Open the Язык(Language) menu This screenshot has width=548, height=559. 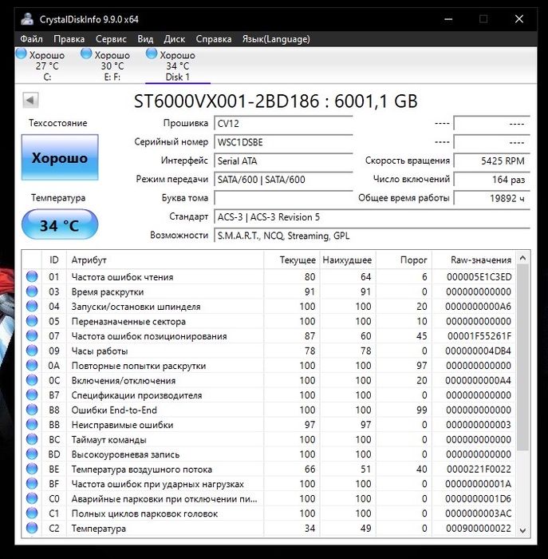click(276, 39)
